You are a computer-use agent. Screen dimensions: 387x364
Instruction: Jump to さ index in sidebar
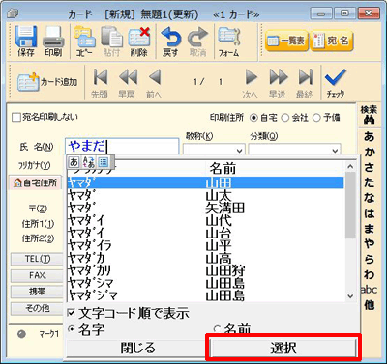369,167
